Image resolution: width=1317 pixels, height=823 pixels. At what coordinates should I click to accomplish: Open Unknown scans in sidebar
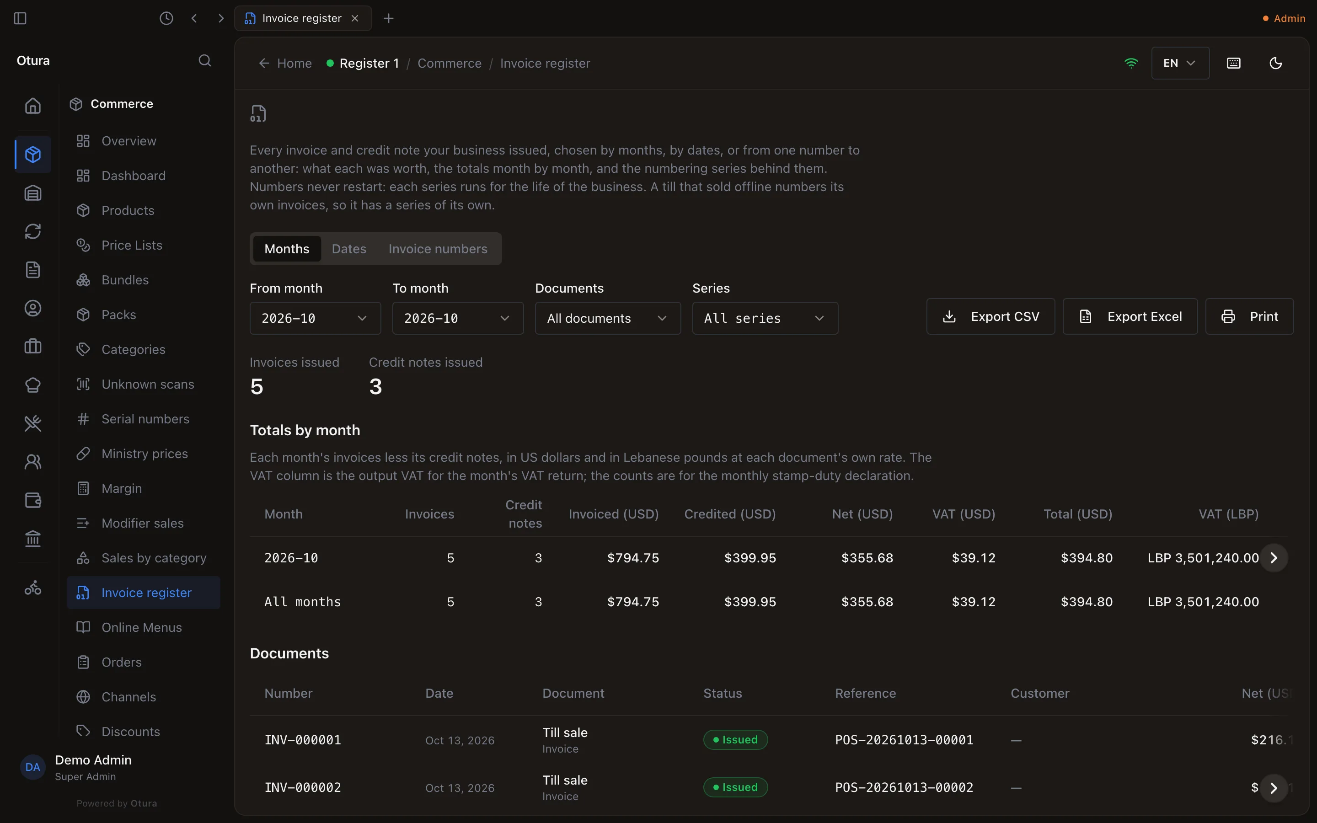[x=144, y=384]
